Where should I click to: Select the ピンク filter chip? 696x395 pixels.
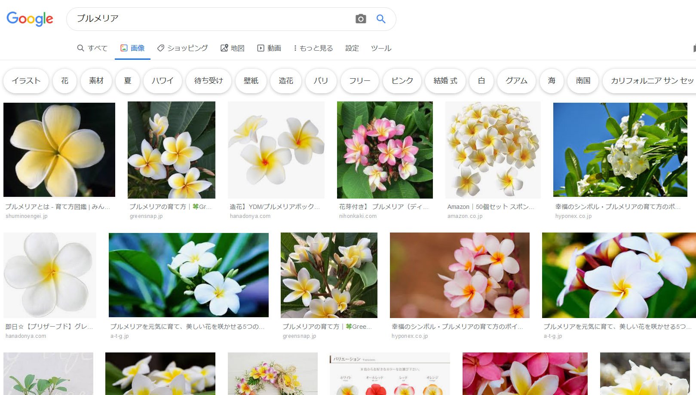[x=402, y=81]
